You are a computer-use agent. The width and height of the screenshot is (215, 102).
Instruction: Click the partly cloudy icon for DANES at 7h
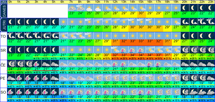coord(72,8)
